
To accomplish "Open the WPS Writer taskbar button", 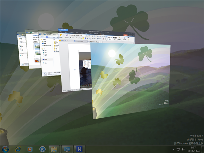I will pyautogui.click(x=79, y=149).
